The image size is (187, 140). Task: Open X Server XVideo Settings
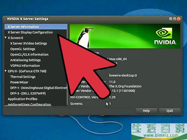[29, 43]
